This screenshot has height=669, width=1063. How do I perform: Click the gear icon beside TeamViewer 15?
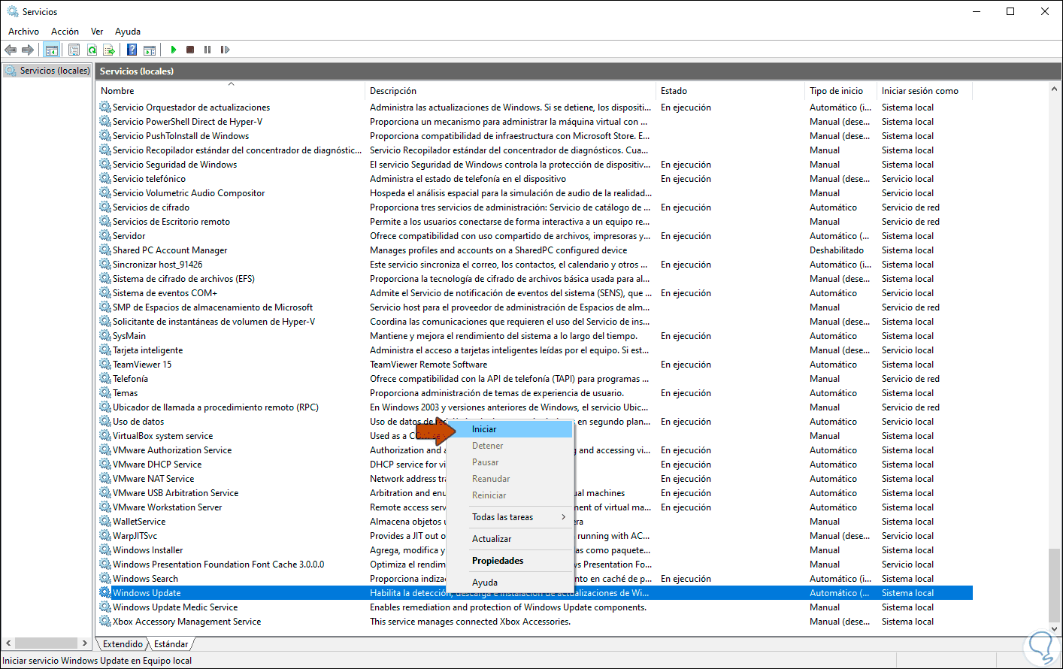click(105, 365)
